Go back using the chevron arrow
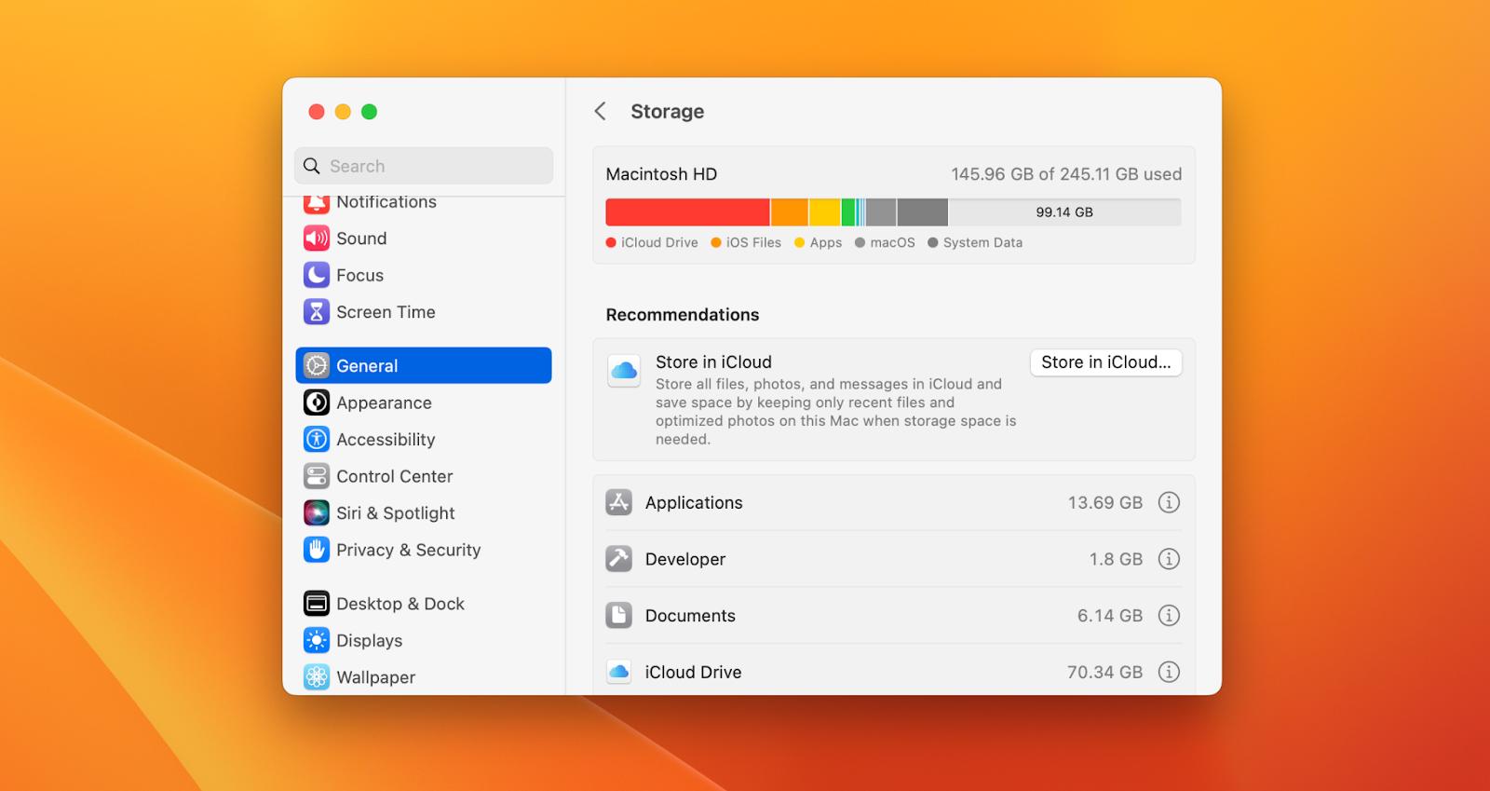 click(601, 112)
